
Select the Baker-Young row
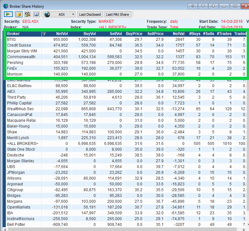[126, 126]
